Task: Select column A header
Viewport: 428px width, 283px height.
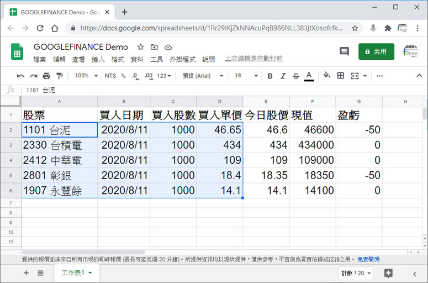Action: pyautogui.click(x=60, y=101)
